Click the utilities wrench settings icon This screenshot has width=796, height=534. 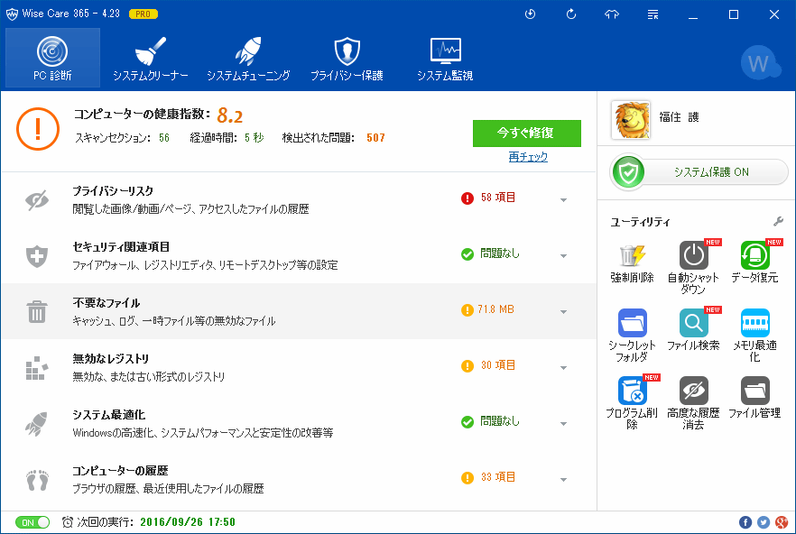778,221
